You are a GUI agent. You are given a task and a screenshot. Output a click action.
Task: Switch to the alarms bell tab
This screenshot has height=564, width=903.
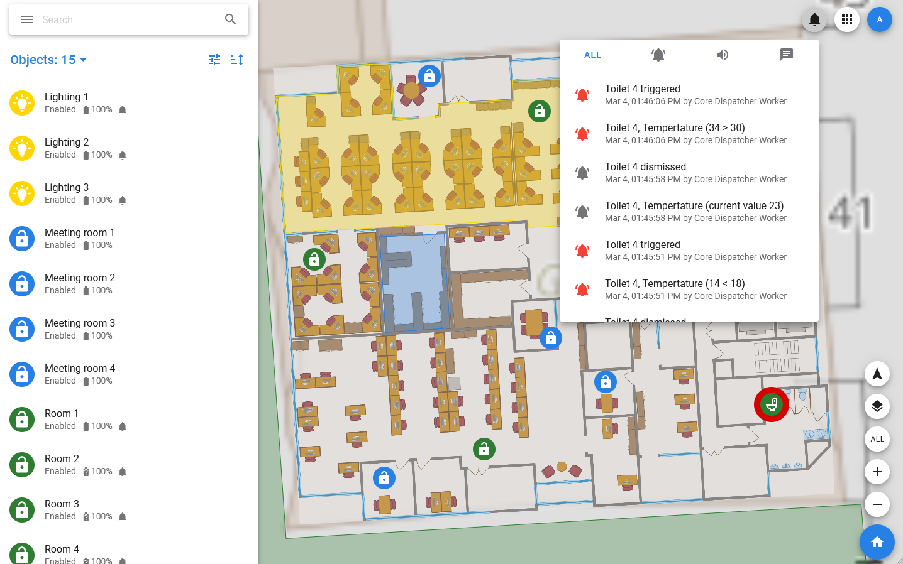[658, 55]
